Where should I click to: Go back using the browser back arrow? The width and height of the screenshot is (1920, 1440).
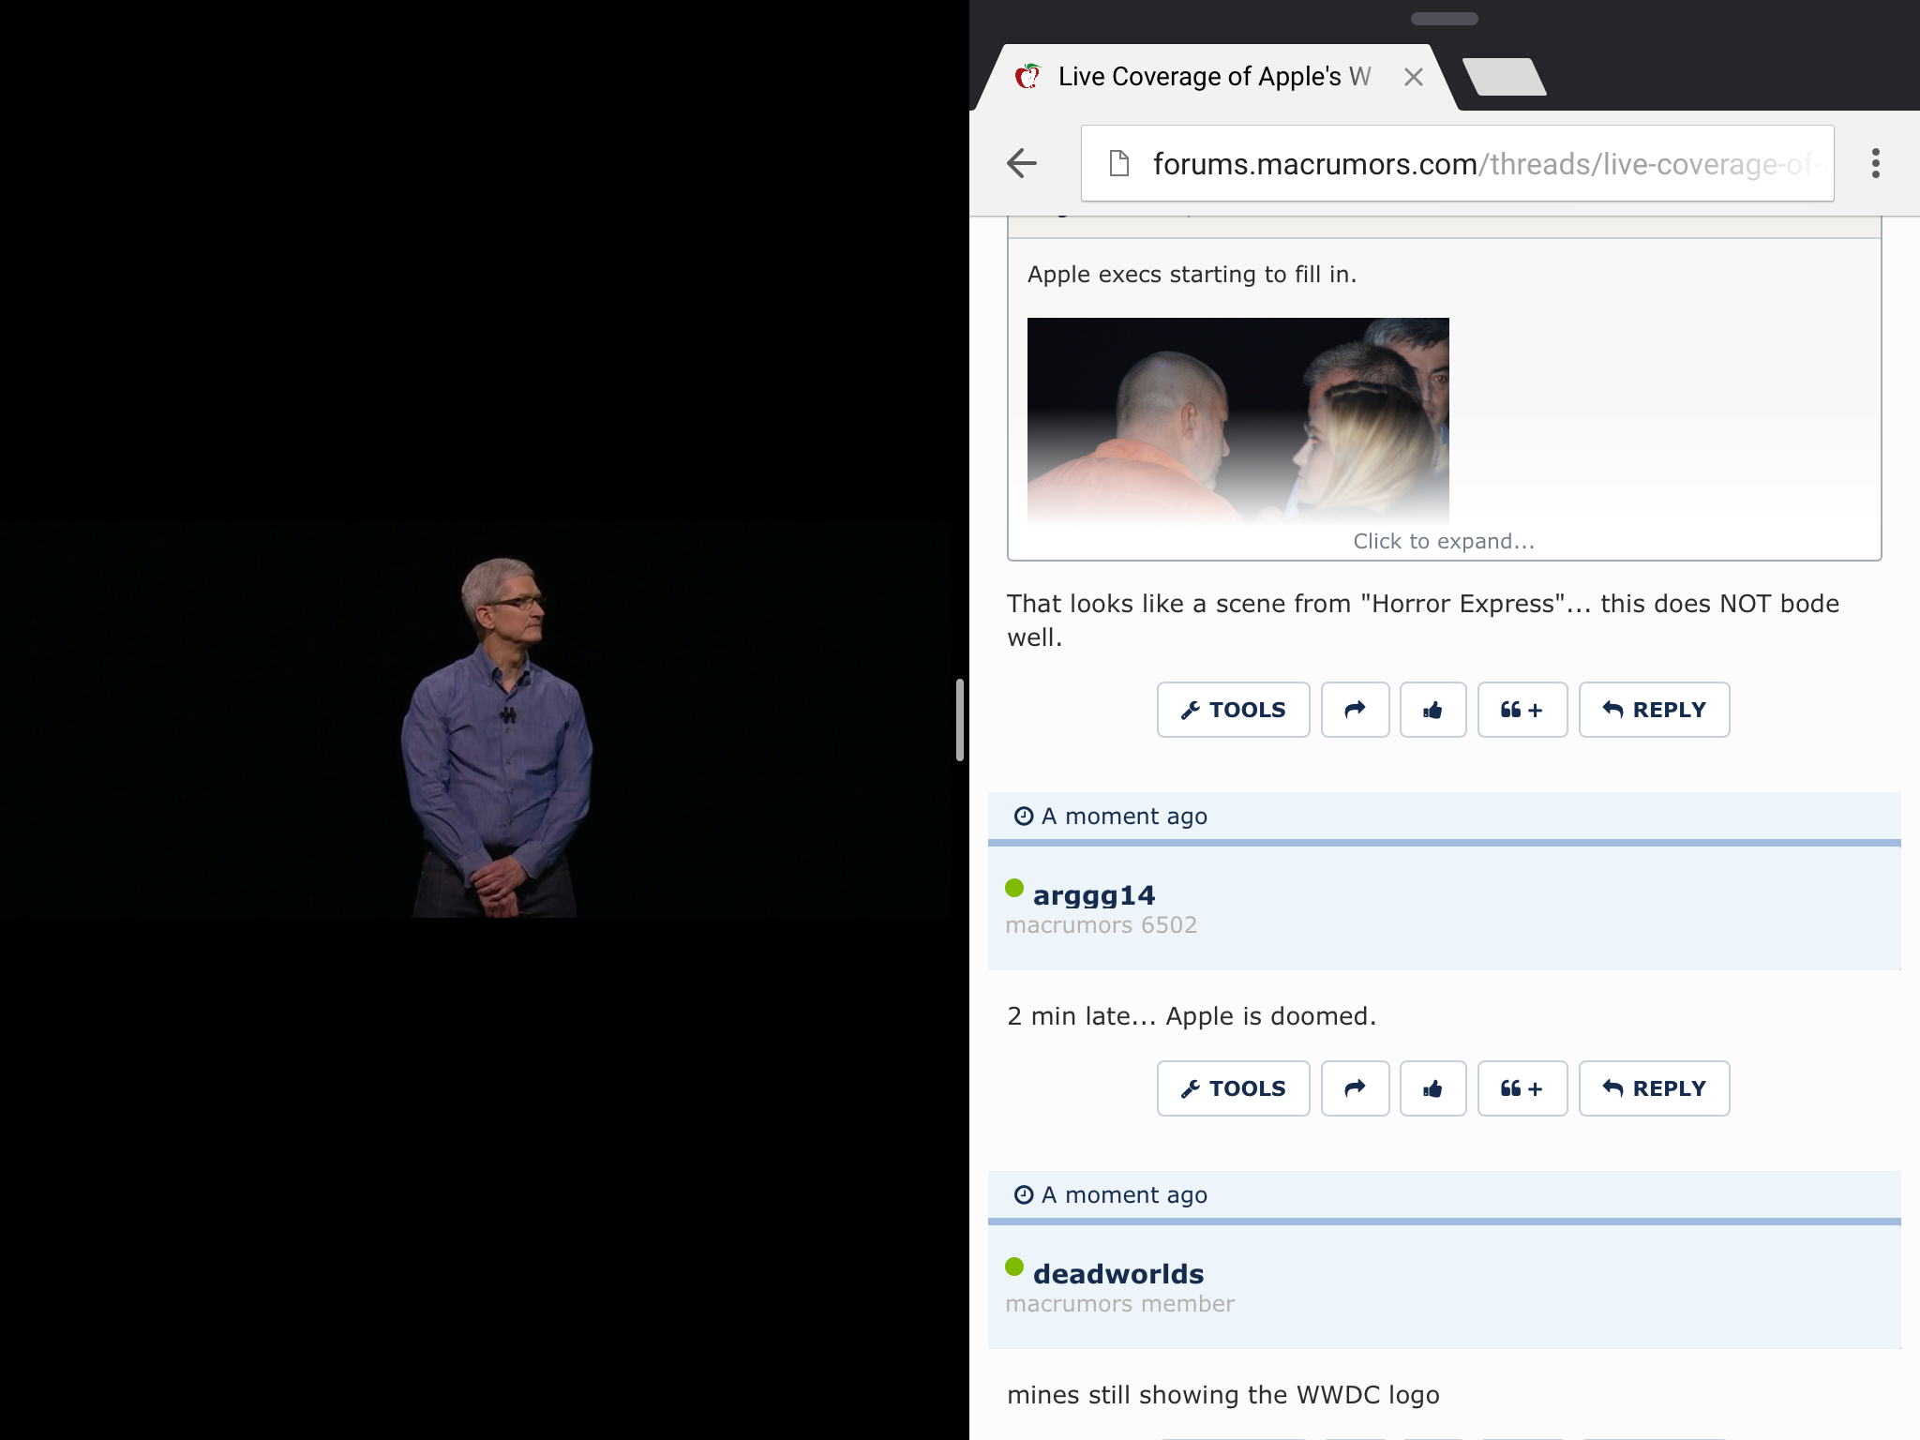coord(1022,163)
